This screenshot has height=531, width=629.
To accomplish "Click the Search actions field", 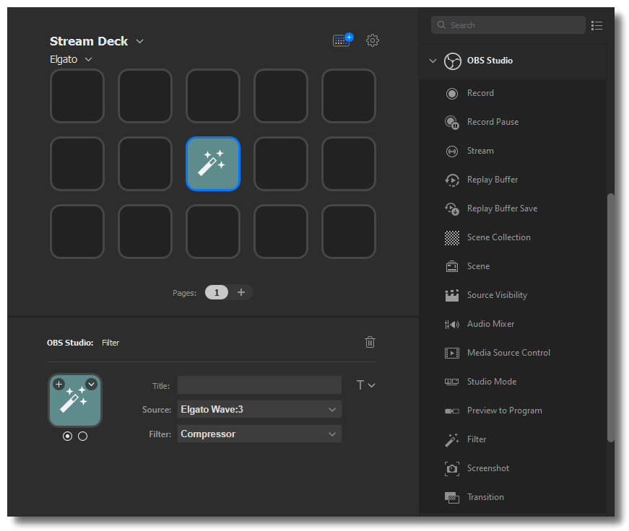I will point(508,25).
